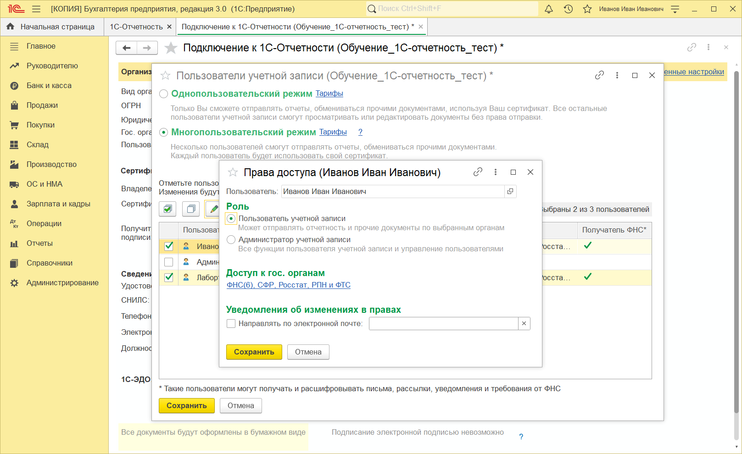Uncheck the Иванов user row checkbox

169,246
